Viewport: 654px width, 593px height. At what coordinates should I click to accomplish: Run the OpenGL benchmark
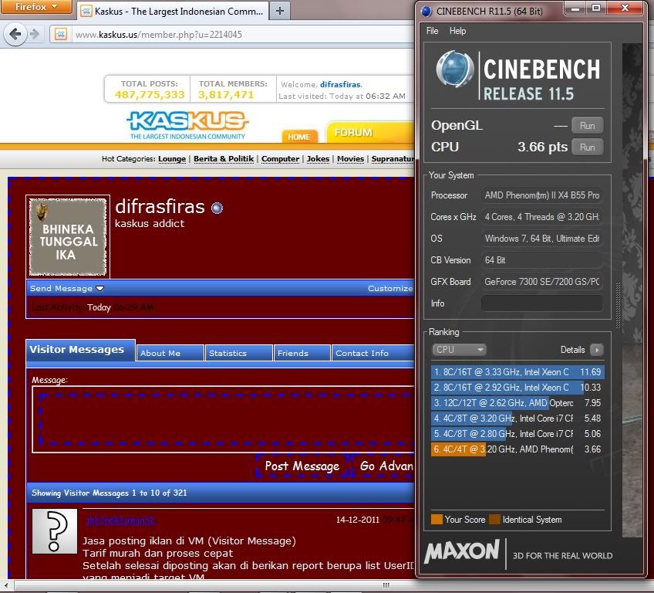(x=587, y=125)
